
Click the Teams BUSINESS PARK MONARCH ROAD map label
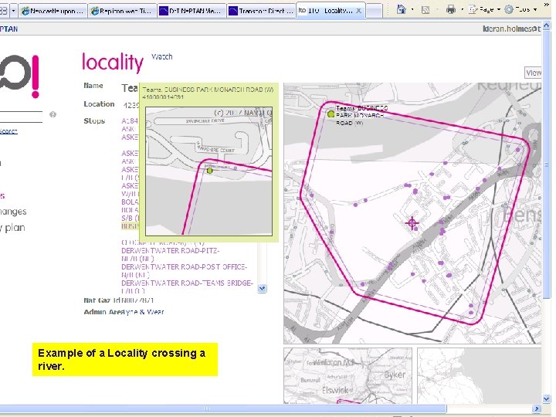(x=361, y=116)
